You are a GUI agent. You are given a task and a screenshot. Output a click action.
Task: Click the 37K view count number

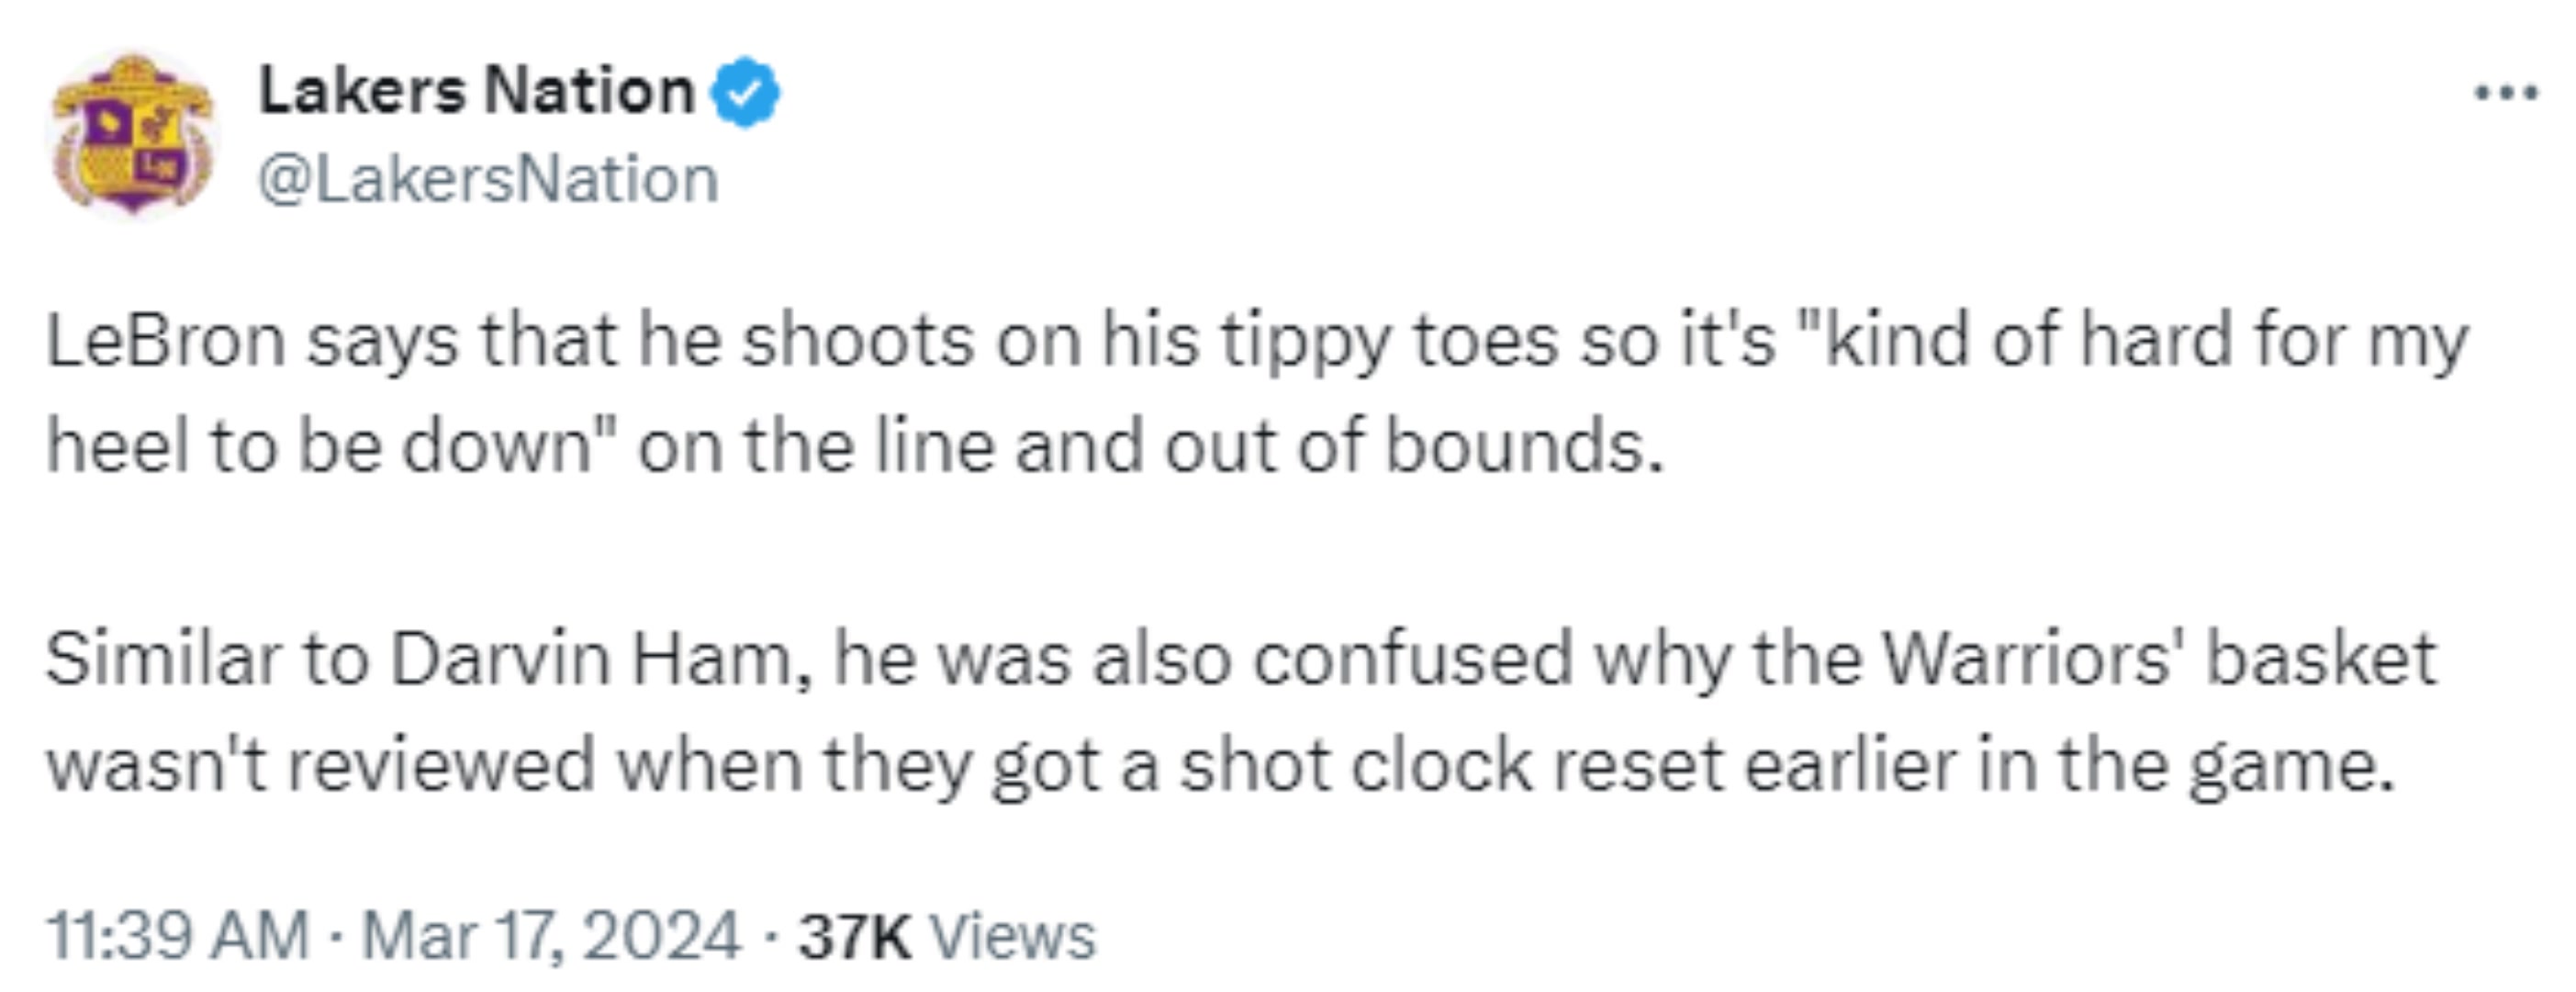click(855, 937)
